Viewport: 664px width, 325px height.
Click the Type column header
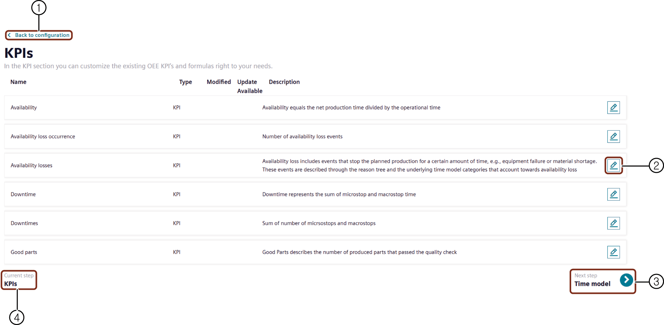click(x=185, y=82)
